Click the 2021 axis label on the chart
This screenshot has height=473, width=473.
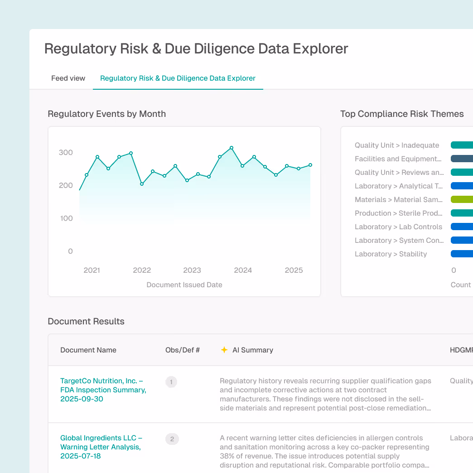tap(92, 270)
